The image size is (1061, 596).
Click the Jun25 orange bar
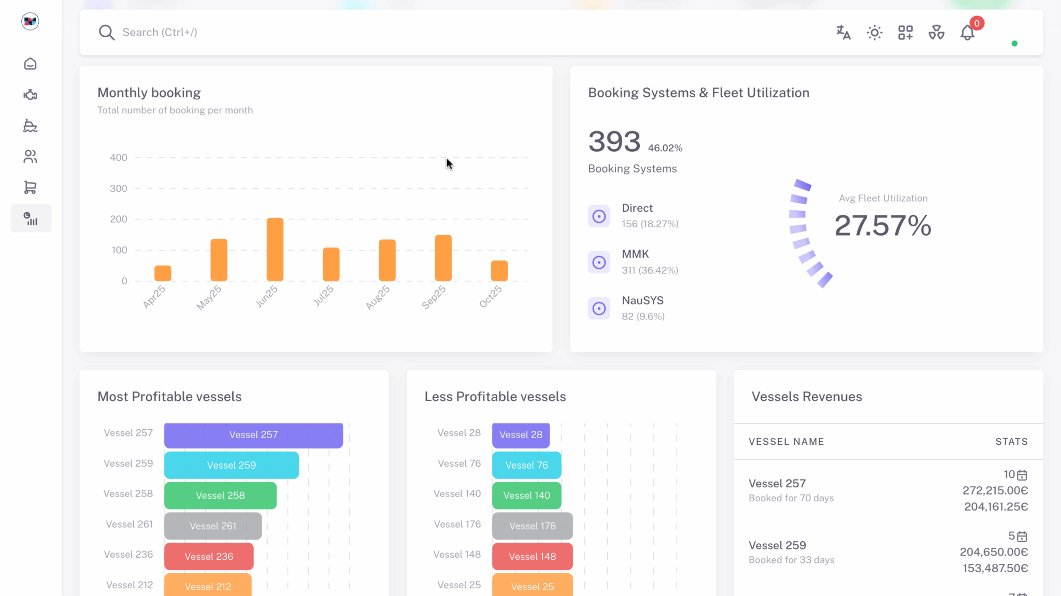pos(275,250)
